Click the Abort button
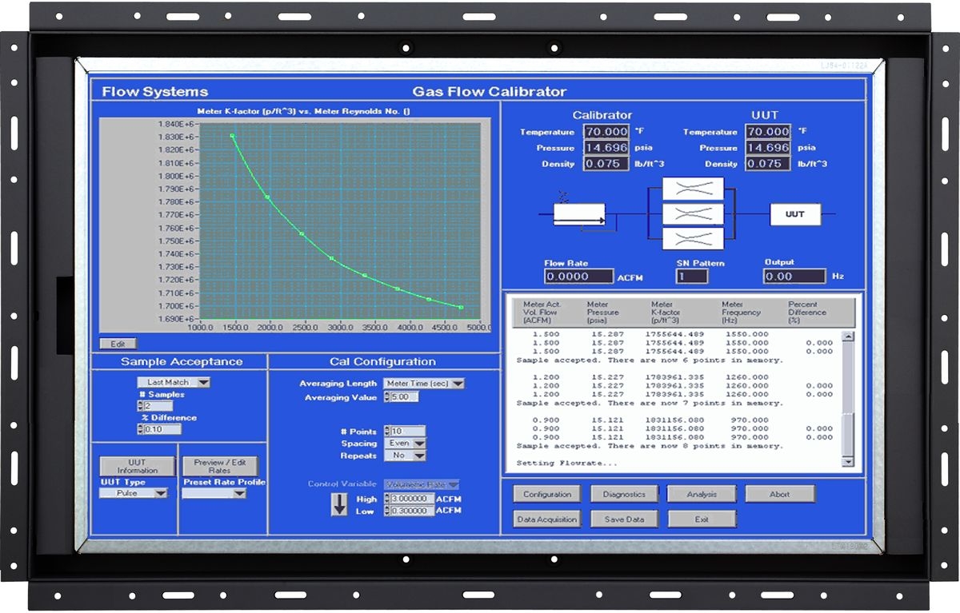Image resolution: width=960 pixels, height=613 pixels. pyautogui.click(x=780, y=494)
